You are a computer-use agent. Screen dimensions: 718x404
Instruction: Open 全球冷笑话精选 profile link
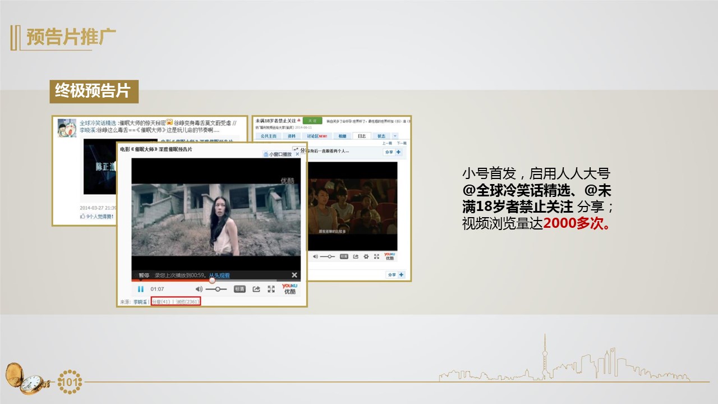[x=98, y=123]
